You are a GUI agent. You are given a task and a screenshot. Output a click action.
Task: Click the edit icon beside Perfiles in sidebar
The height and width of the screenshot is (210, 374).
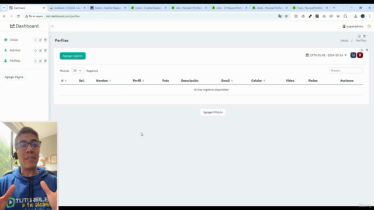click(x=40, y=61)
